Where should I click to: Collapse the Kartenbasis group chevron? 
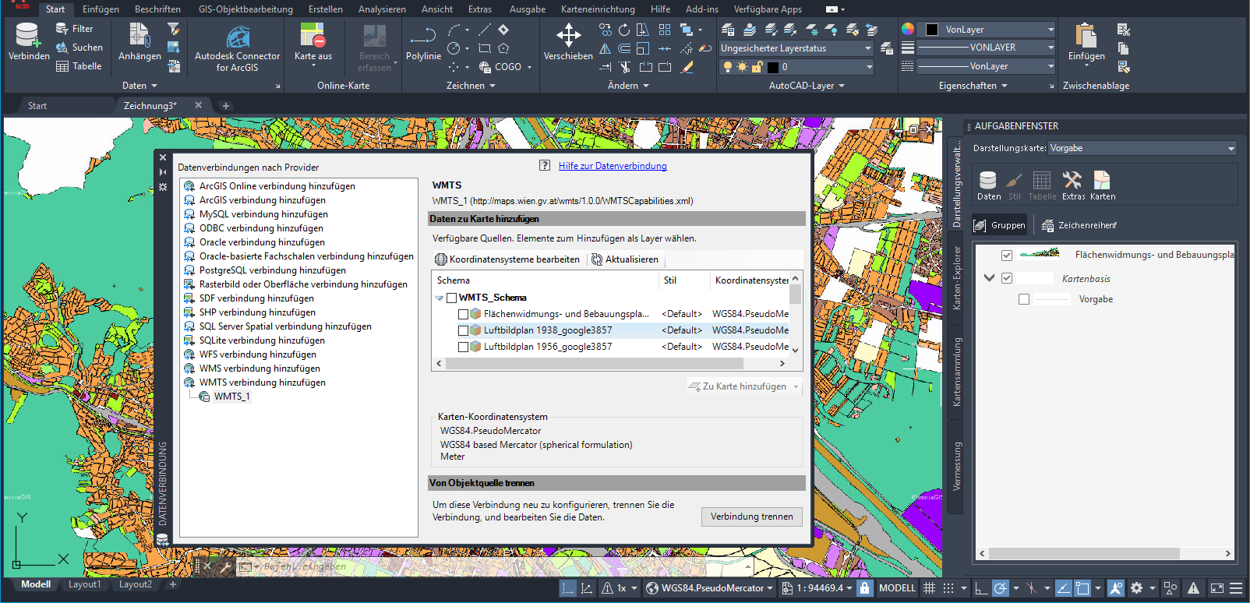(989, 278)
